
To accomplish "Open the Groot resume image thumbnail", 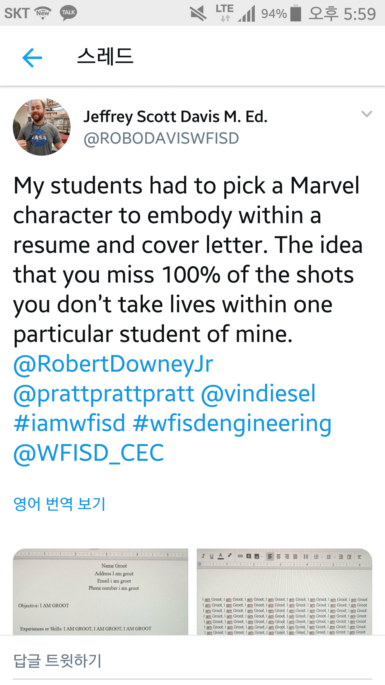I will (x=100, y=592).
